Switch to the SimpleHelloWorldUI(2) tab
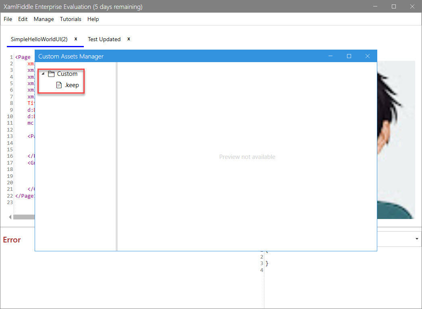This screenshot has height=309, width=422. (39, 39)
